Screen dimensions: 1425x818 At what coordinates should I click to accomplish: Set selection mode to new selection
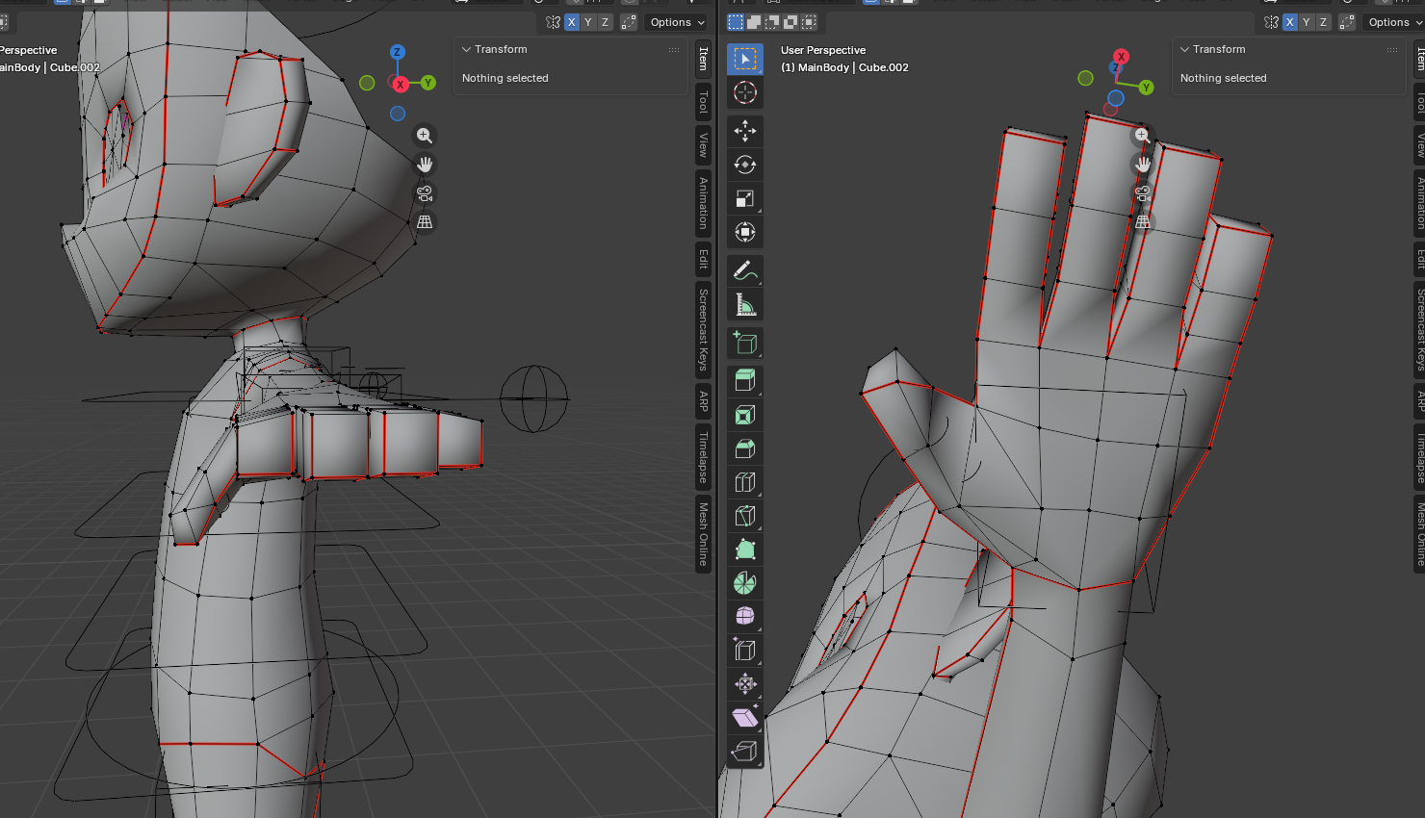(736, 22)
